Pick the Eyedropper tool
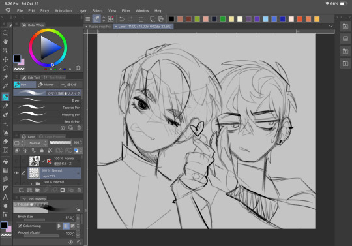The width and height of the screenshot is (352, 246). (5, 86)
